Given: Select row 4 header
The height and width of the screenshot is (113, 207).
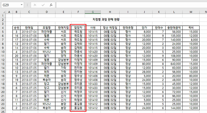Looking at the screenshot, I should click(x=3, y=28).
